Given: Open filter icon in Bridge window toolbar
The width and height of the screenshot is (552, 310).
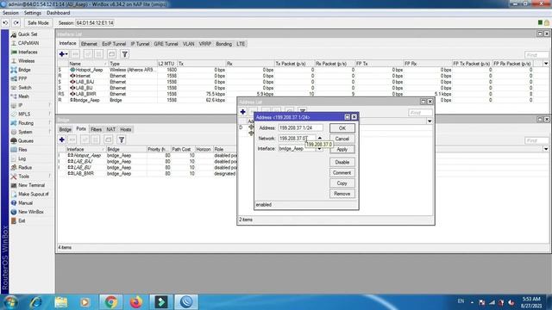Looking at the screenshot, I should tap(121, 139).
